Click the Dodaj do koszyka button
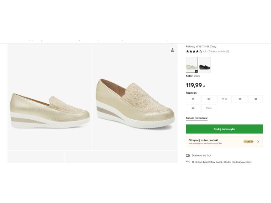The image size is (271, 203). click(224, 129)
